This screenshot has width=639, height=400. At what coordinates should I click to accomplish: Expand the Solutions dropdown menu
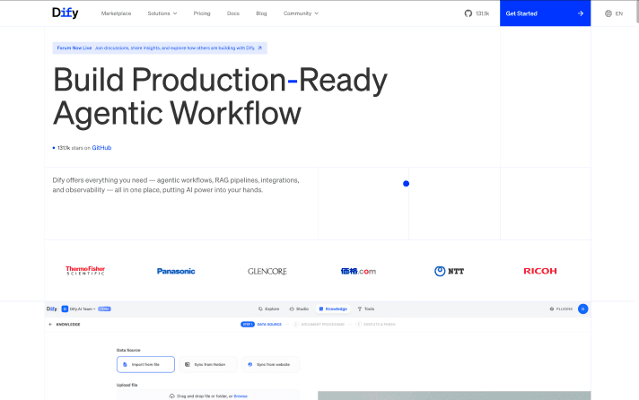pyautogui.click(x=162, y=13)
